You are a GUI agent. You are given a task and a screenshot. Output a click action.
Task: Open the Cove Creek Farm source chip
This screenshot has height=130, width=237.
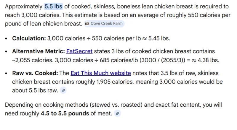click(104, 24)
